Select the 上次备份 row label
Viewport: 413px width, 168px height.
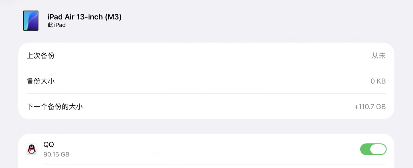click(x=41, y=56)
